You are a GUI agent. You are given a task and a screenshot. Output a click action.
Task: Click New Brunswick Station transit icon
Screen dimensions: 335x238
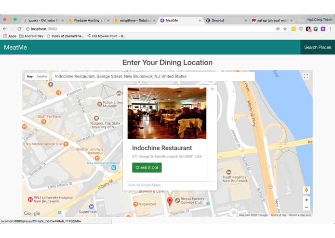114,168
